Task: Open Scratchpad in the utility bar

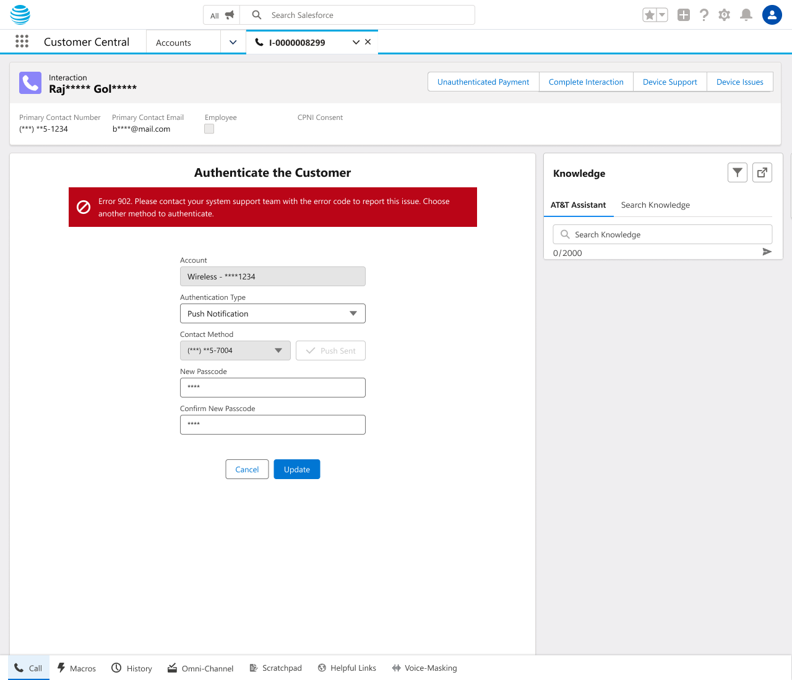Action: pos(275,668)
